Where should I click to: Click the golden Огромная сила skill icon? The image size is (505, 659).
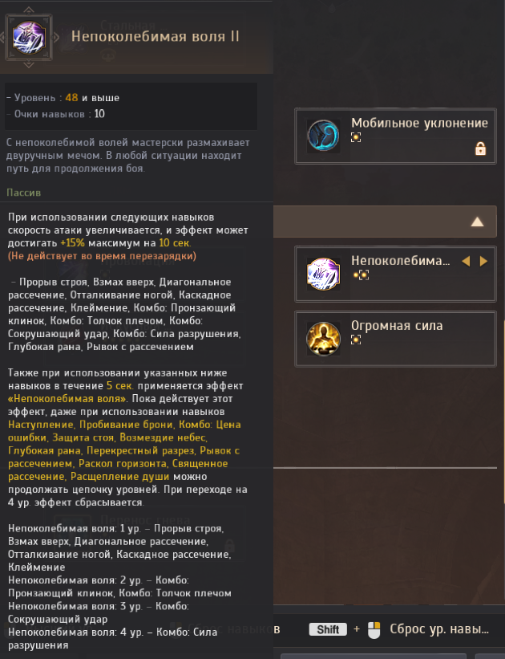tap(323, 339)
